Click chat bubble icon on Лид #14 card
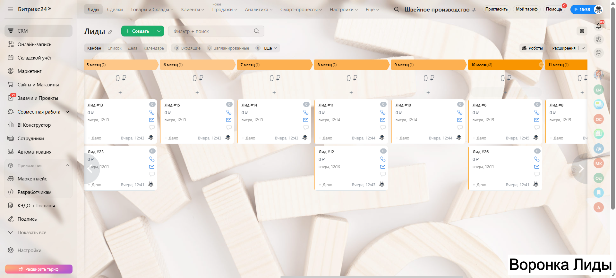 point(306,127)
